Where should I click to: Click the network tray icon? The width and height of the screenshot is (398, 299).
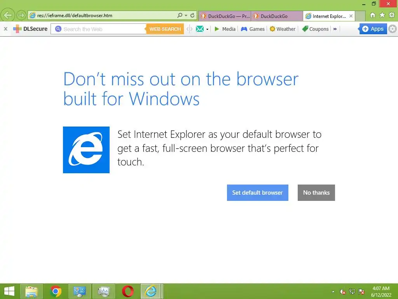tap(352, 292)
